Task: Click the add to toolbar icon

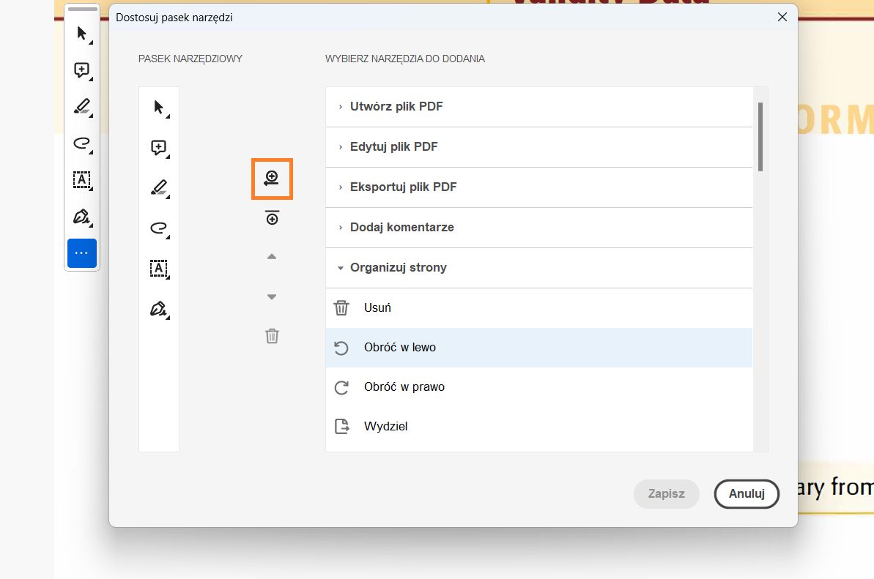Action: coord(272,178)
